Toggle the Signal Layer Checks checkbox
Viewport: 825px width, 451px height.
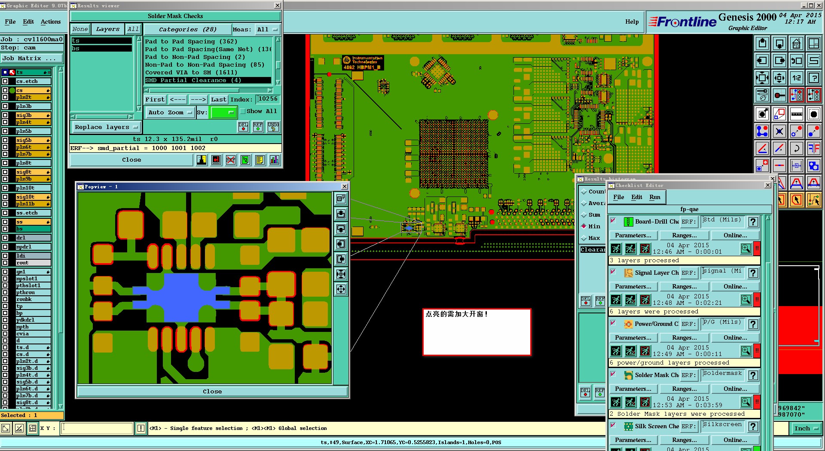pyautogui.click(x=613, y=272)
